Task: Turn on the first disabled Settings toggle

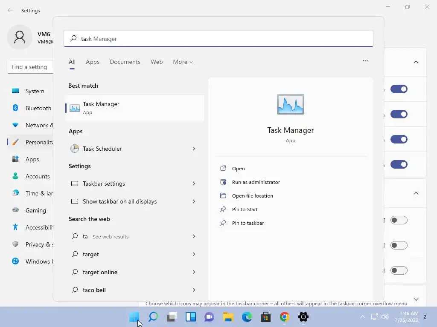Action: click(x=399, y=220)
